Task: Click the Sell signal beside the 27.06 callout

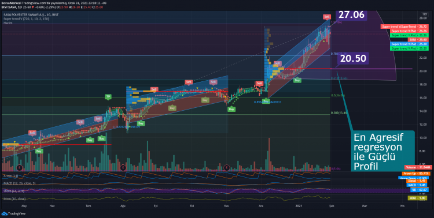Action: tap(327, 17)
